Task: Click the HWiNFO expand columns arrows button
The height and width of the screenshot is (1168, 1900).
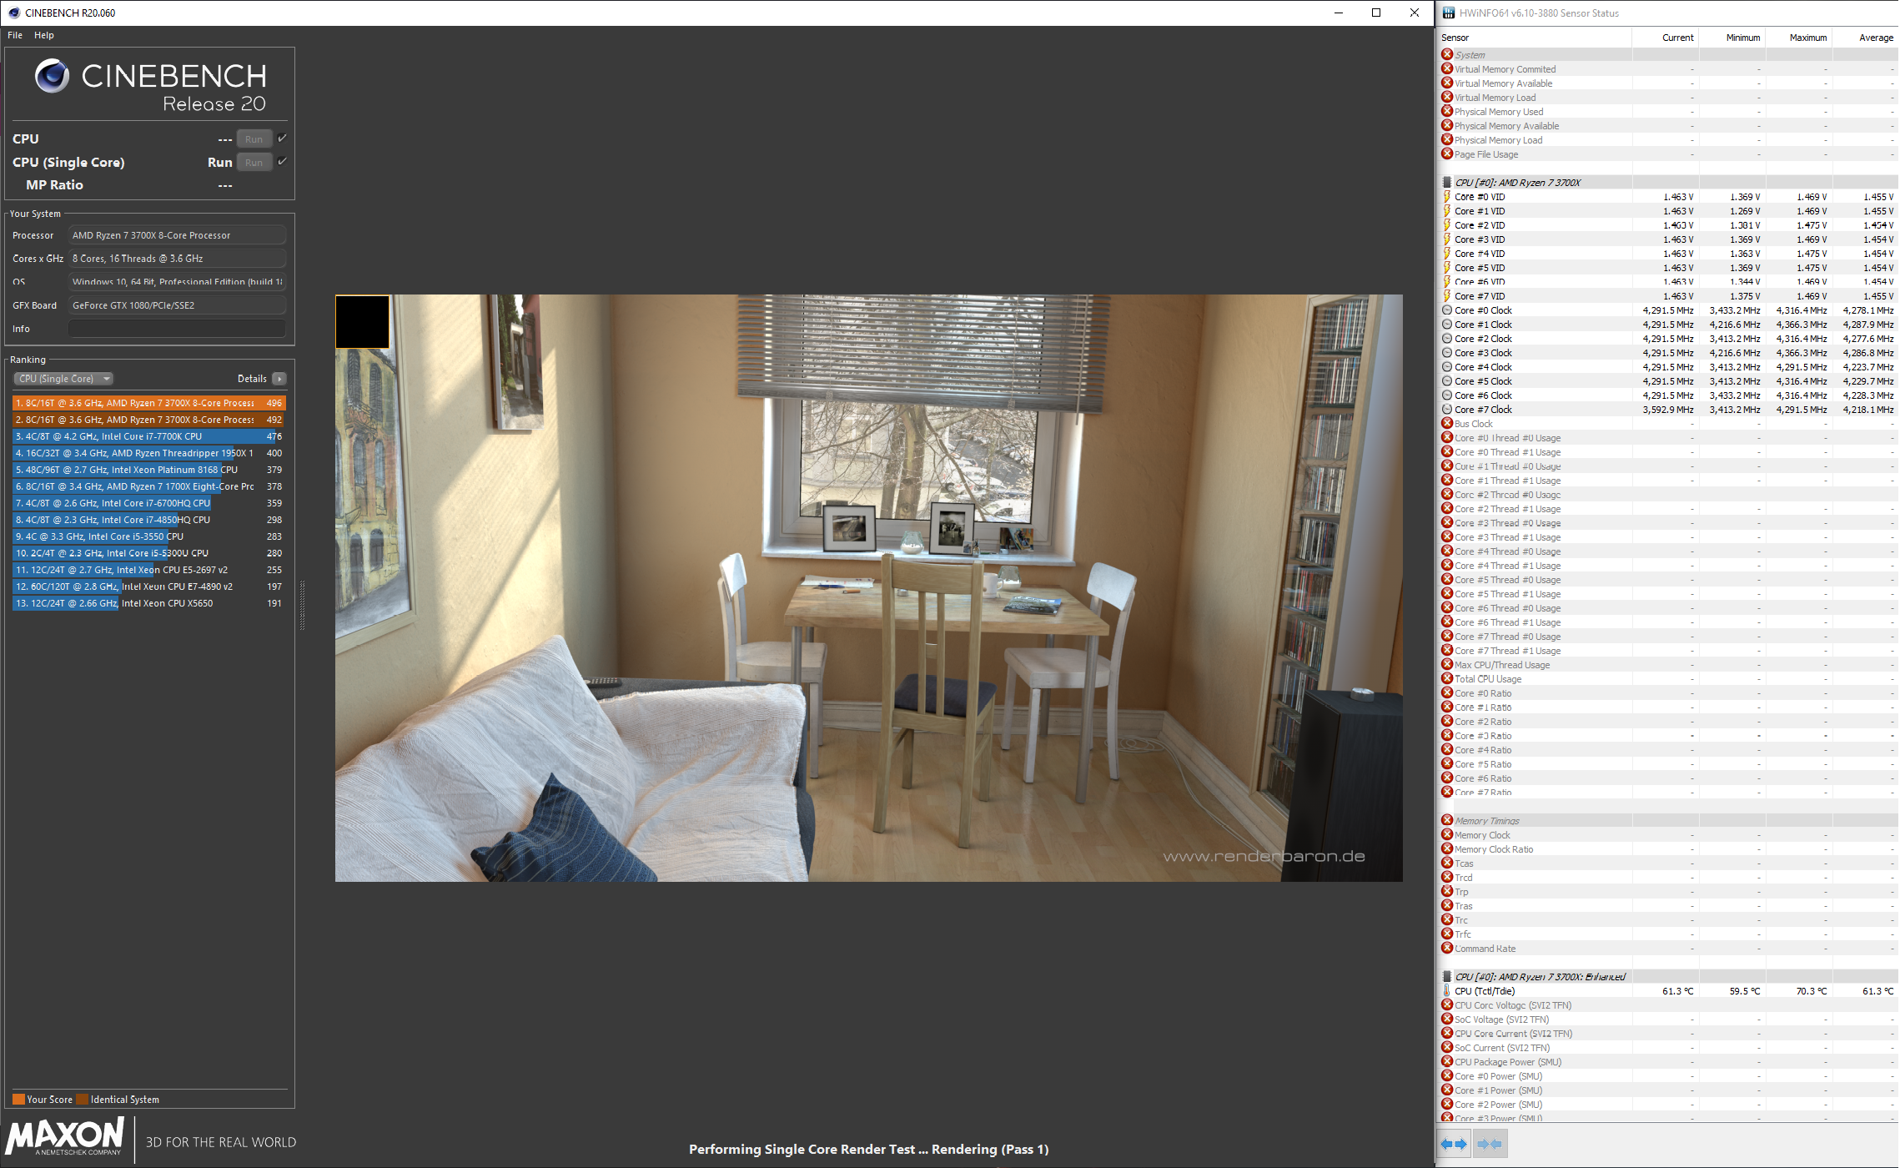Action: [1454, 1144]
